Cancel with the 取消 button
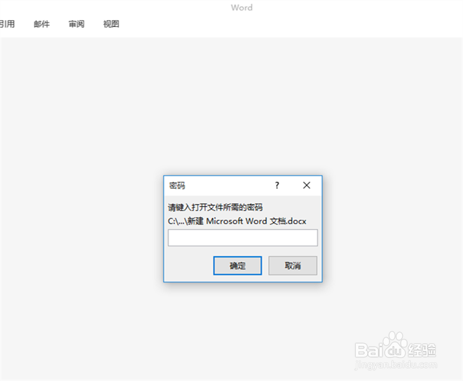The height and width of the screenshot is (381, 463). 293,266
